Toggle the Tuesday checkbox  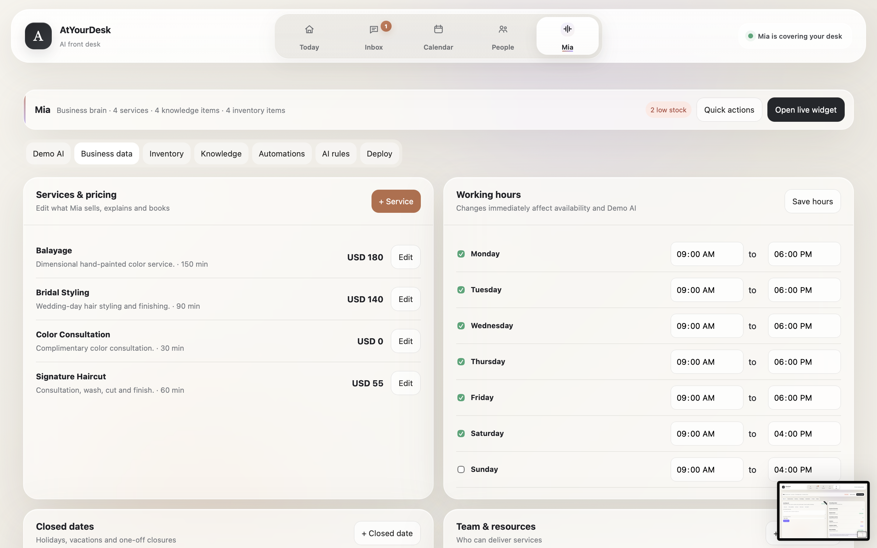461,290
